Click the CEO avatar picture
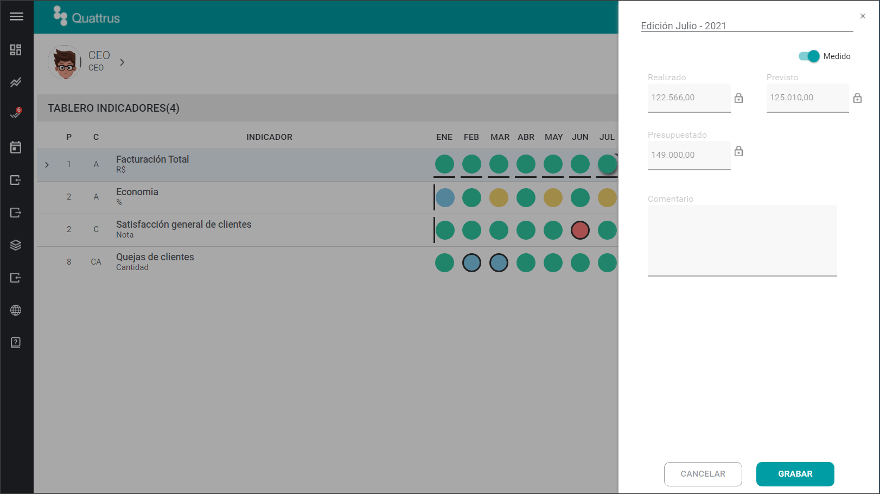This screenshot has width=880, height=494. 65,62
